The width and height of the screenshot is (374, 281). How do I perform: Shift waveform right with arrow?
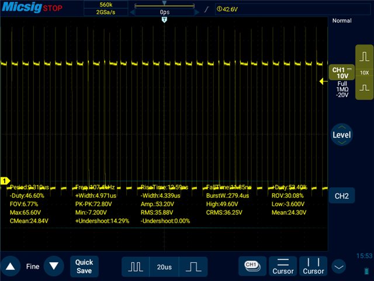tap(197, 12)
